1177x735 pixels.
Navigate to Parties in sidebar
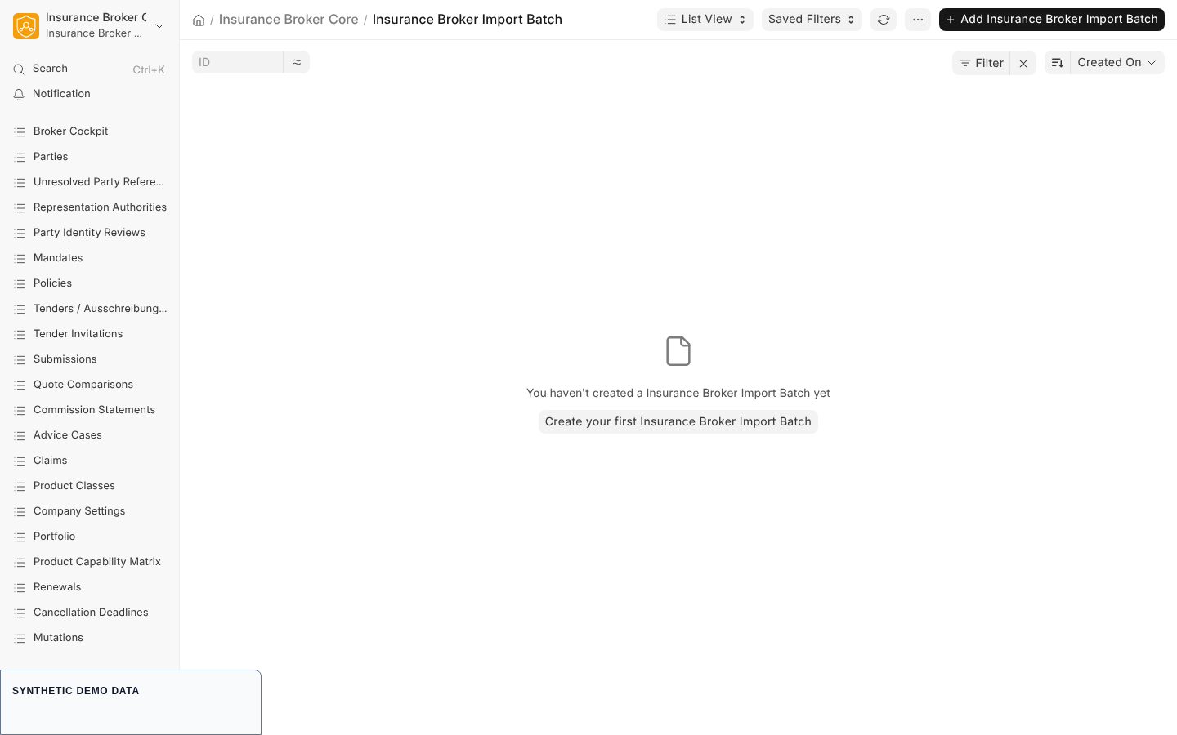click(89, 157)
